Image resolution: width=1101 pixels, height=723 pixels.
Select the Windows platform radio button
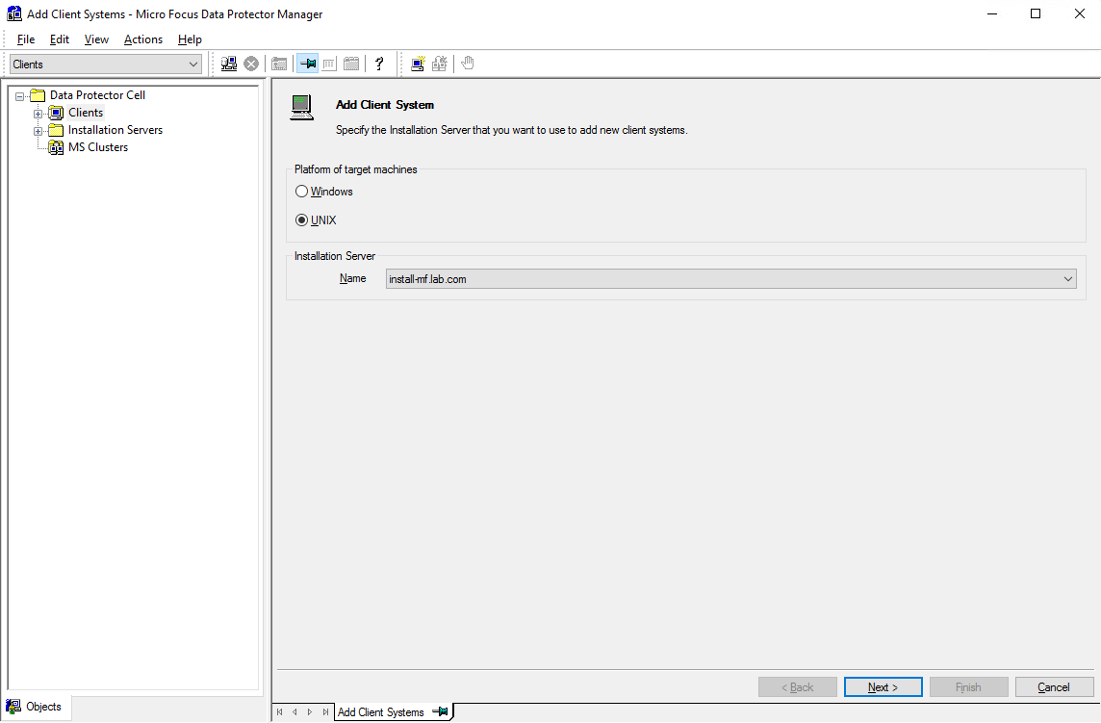[302, 192]
